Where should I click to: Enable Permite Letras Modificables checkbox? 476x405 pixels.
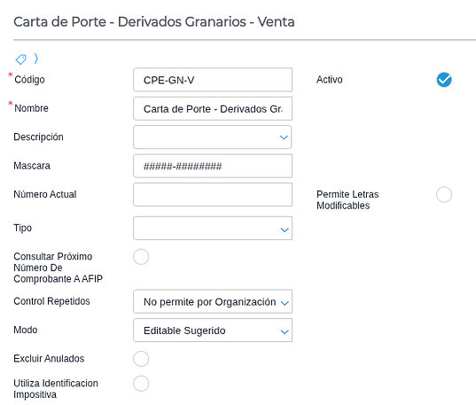click(x=444, y=194)
